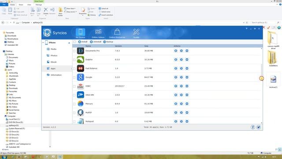
Task: Click the Uninstall button in Syncios toolbar
Action: click(x=96, y=42)
